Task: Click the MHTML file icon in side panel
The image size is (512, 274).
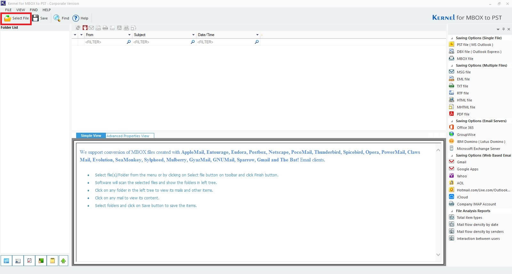Action: (x=452, y=107)
